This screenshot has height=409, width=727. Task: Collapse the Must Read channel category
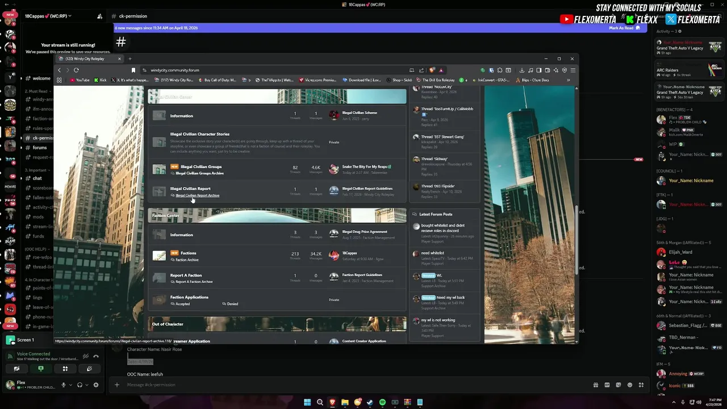click(x=37, y=91)
